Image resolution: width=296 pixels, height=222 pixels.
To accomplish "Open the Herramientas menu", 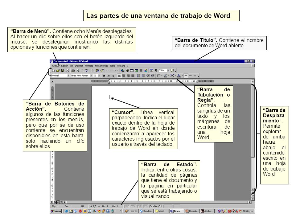I will [x=101, y=66].
